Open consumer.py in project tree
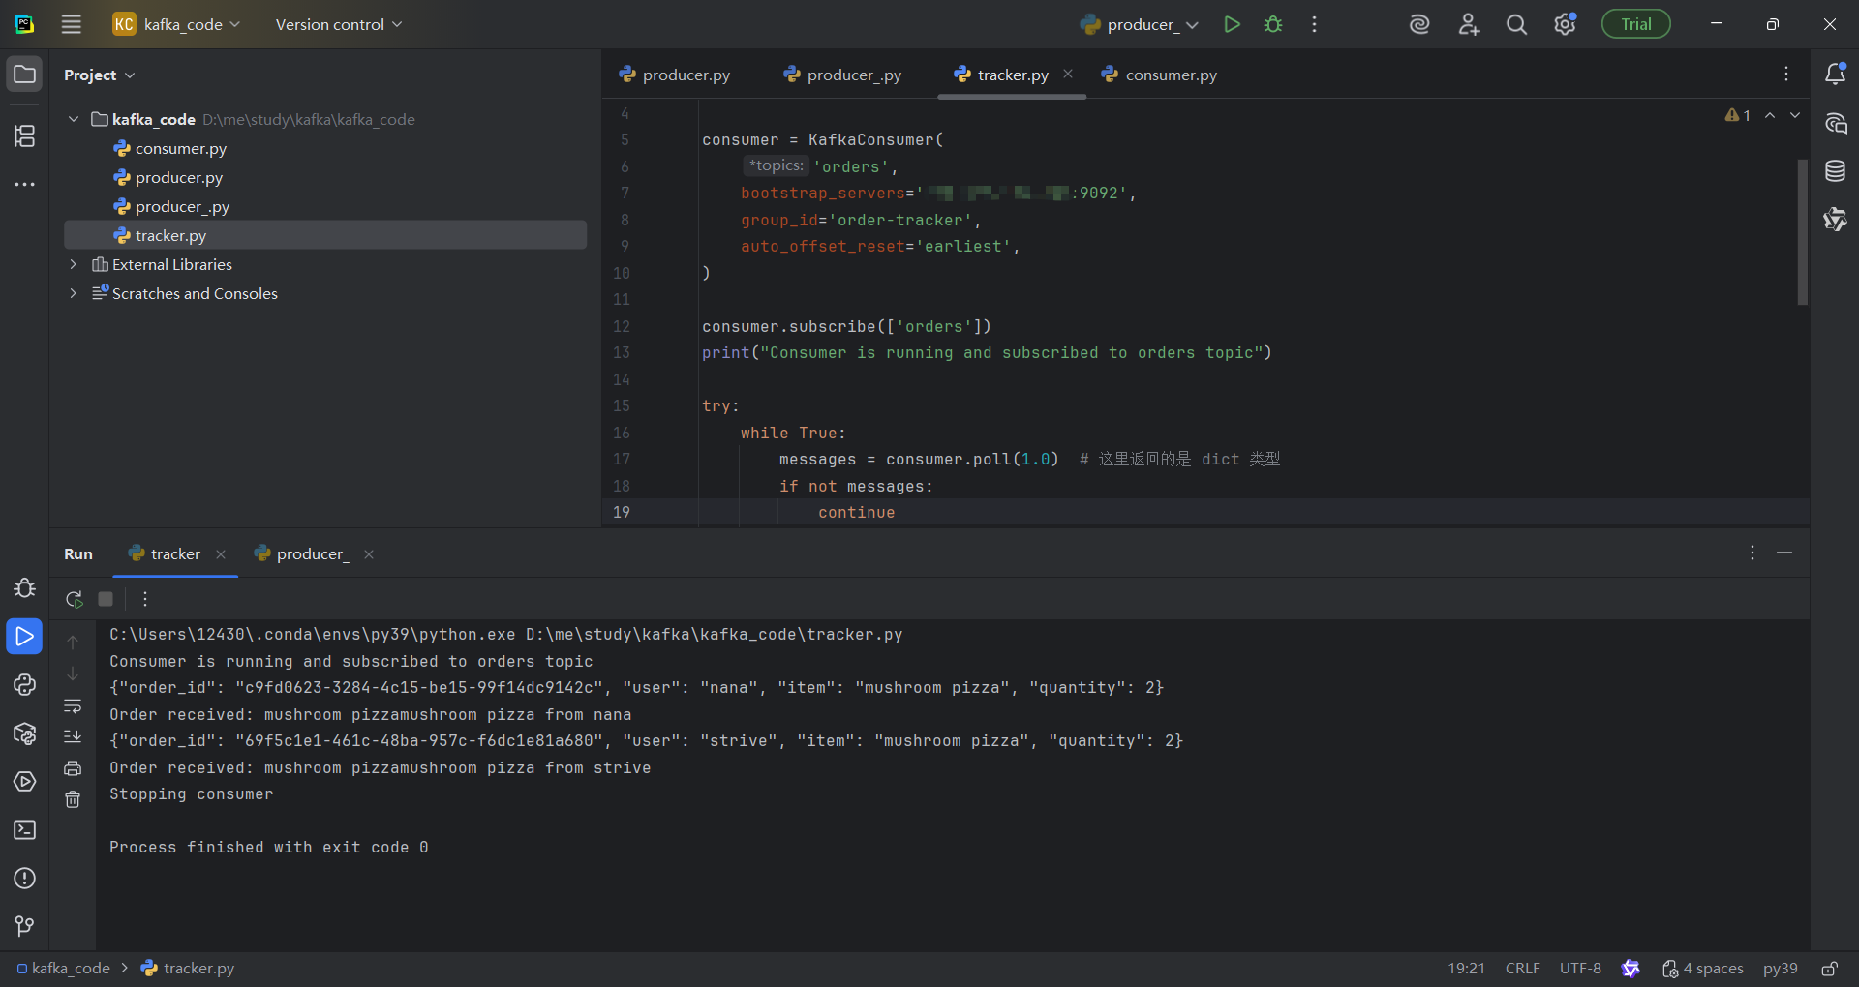 181,148
